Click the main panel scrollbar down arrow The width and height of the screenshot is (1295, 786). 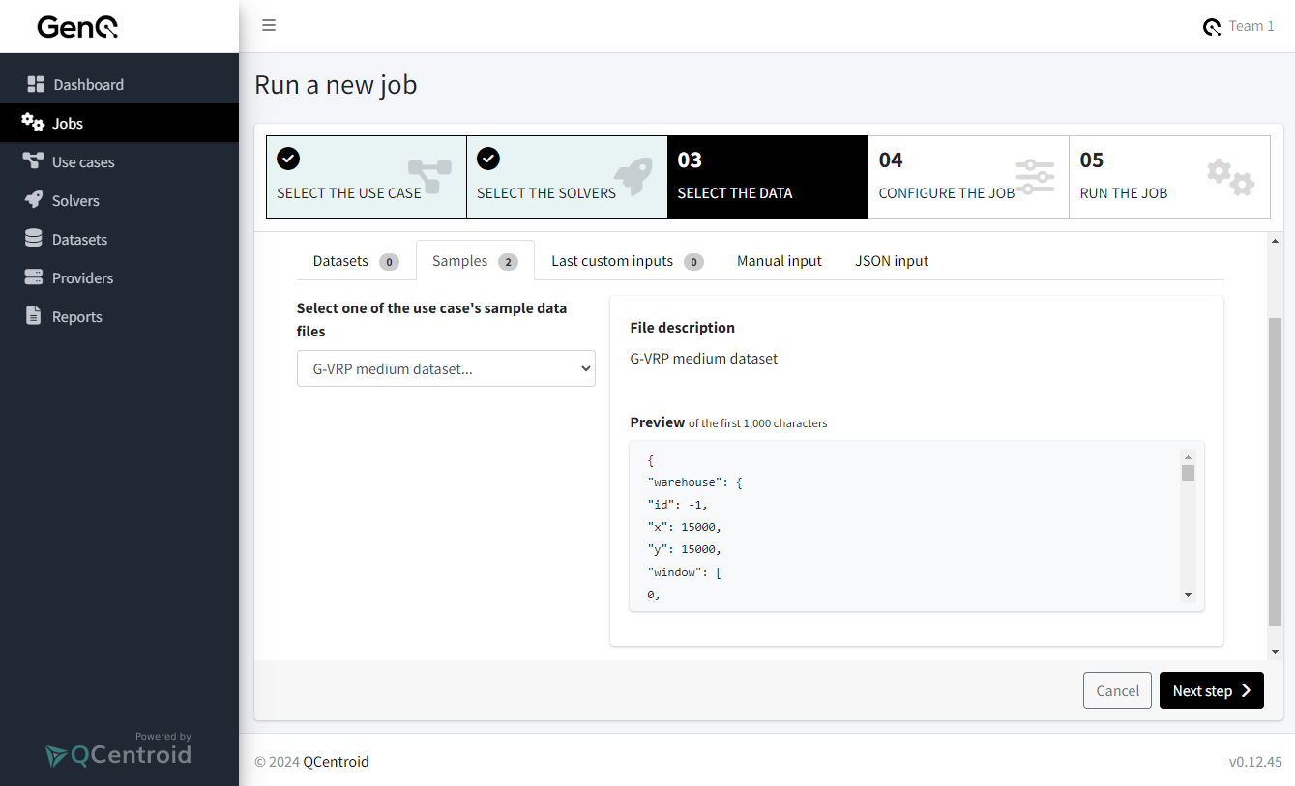1275,652
